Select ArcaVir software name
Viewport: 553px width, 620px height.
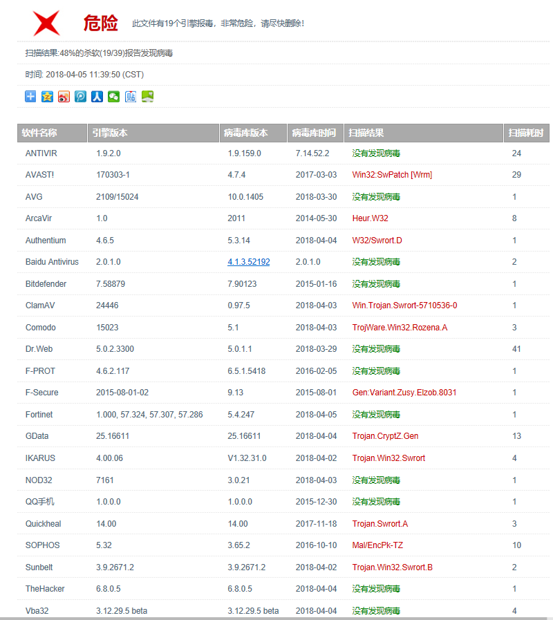click(x=39, y=218)
